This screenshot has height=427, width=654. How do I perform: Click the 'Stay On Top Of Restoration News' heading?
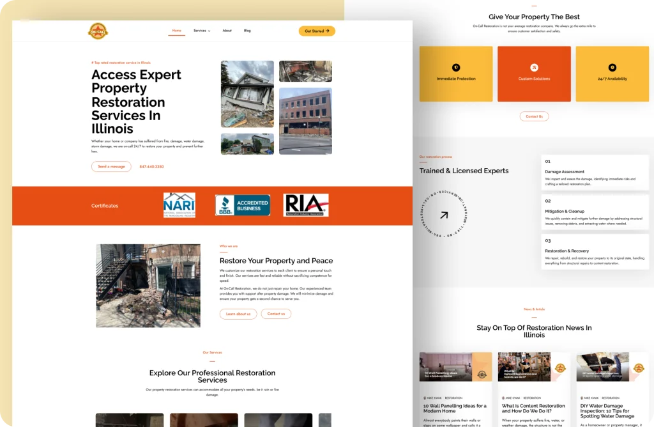[x=535, y=331]
